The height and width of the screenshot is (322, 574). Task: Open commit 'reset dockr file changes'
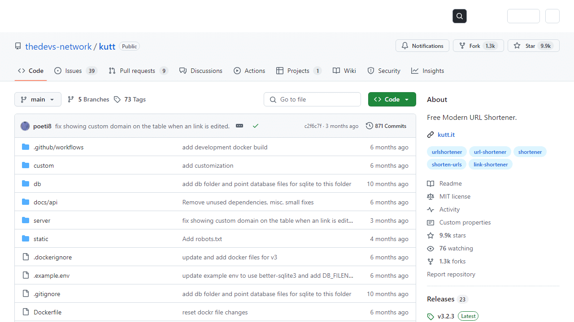click(215, 312)
